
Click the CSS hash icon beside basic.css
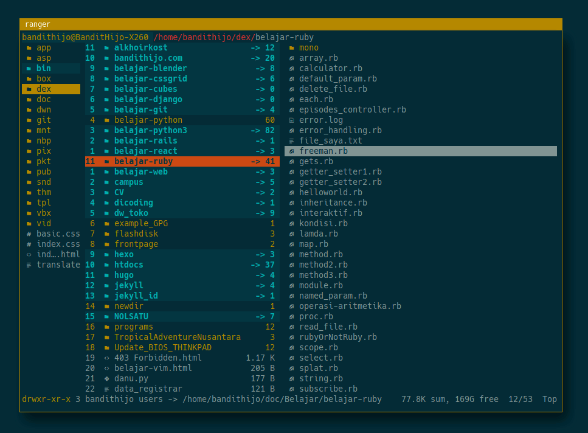[x=29, y=234]
